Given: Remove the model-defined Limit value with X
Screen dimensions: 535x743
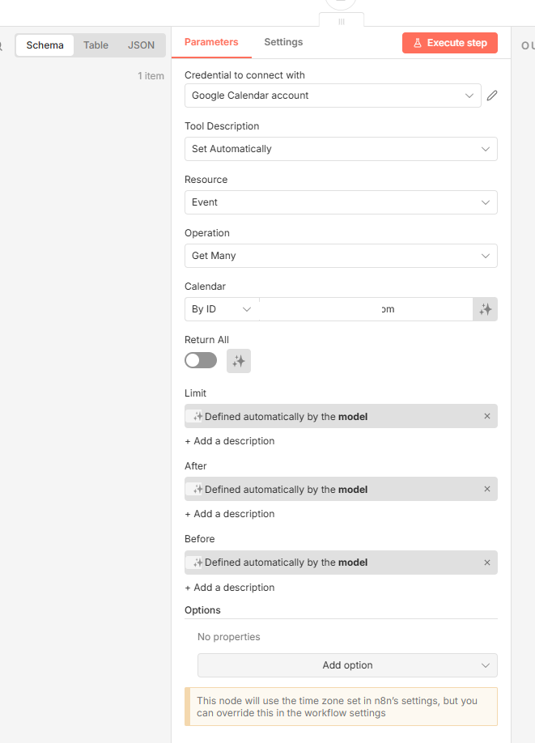Looking at the screenshot, I should pos(487,416).
